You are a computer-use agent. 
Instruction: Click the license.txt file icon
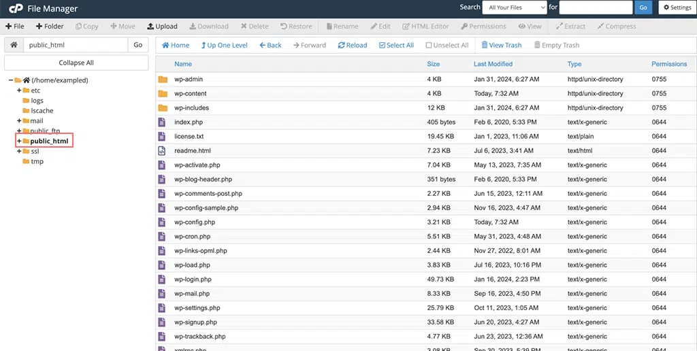[x=162, y=136]
